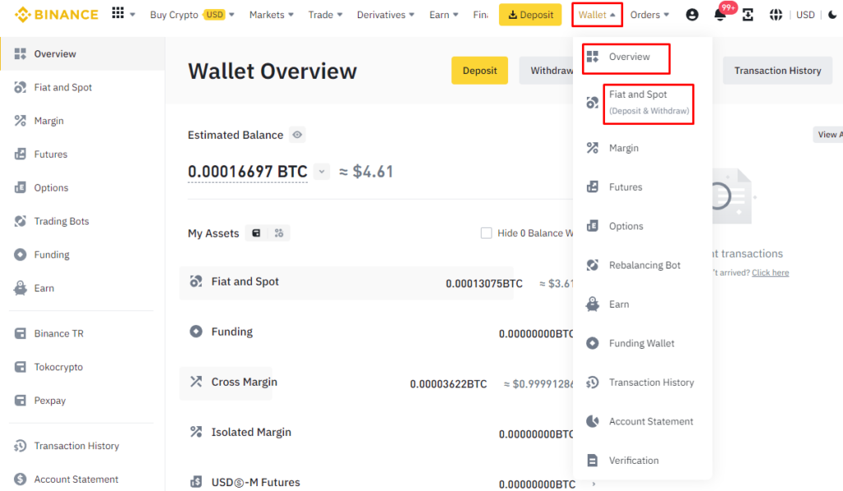Expand the Trade menu
843x491 pixels.
coord(325,15)
